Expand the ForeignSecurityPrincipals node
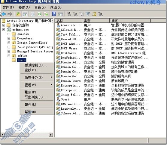 [x=9, y=47]
